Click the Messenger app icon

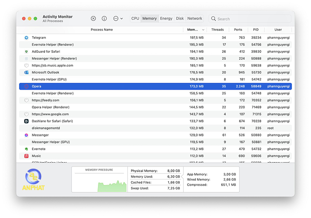[26, 135]
